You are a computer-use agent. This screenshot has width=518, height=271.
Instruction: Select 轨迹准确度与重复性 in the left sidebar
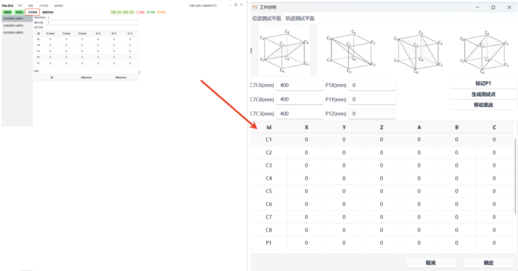click(14, 32)
